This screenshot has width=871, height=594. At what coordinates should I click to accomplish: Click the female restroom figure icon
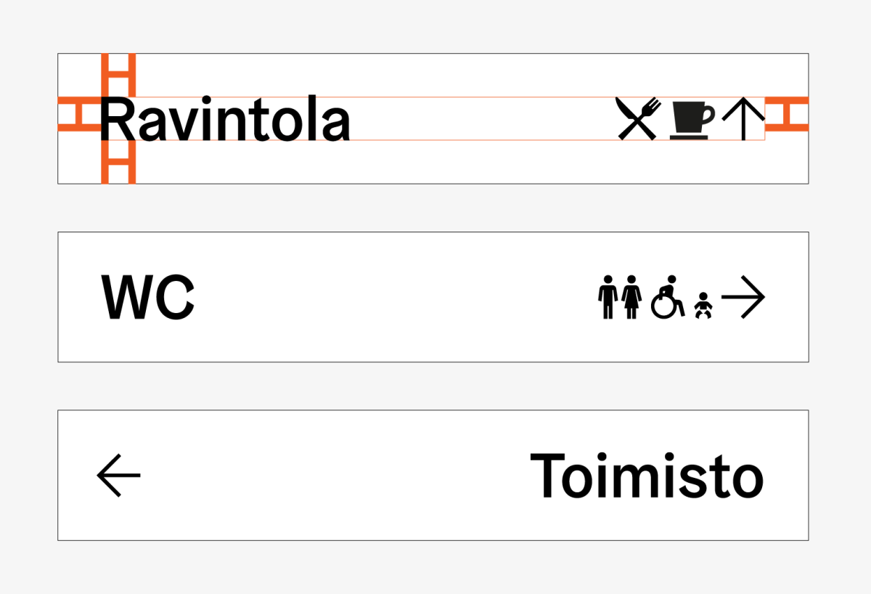coord(631,296)
